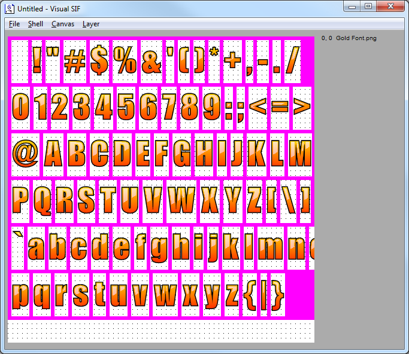Click the uppercase A glyph

(x=53, y=155)
